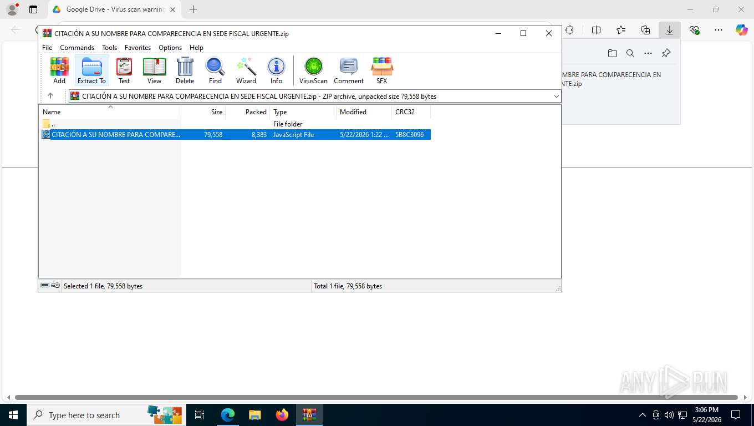Viewport: 754px width, 426px height.
Task: Click the horizontal scrollbar of browser page
Action: (x=376, y=397)
